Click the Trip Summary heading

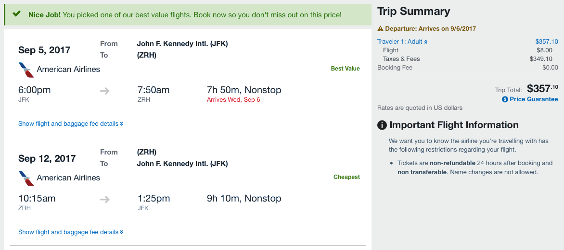[413, 12]
